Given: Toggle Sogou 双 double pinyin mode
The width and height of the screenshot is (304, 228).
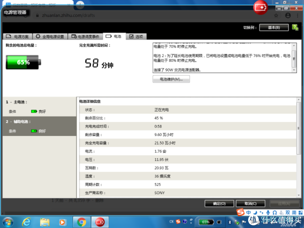Looking at the screenshot, I should 288,213.
